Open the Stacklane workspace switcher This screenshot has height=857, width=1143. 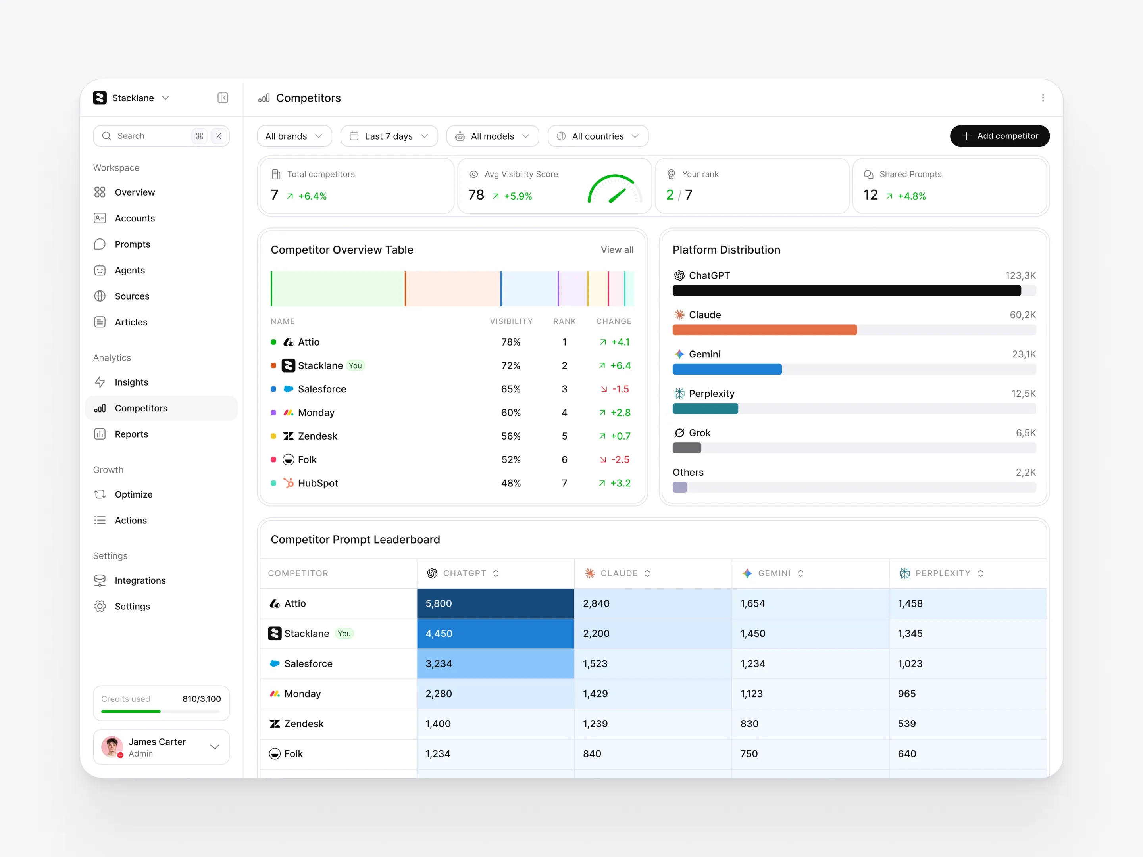pos(132,98)
